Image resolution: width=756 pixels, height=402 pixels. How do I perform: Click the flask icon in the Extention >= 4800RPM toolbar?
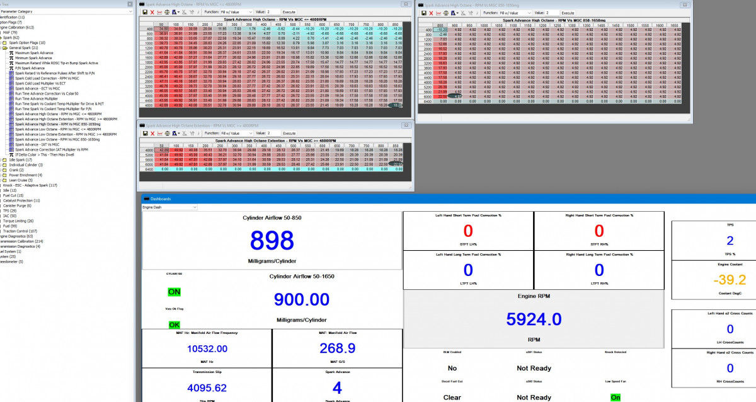point(174,133)
